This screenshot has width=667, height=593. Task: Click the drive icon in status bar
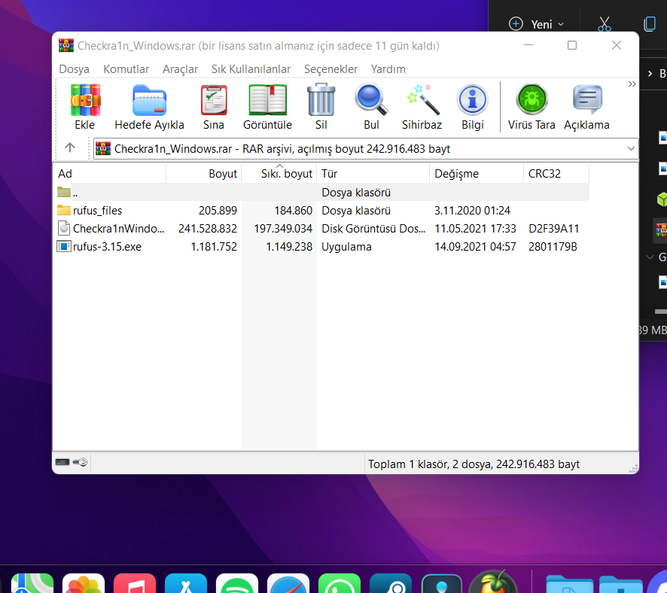(x=62, y=462)
